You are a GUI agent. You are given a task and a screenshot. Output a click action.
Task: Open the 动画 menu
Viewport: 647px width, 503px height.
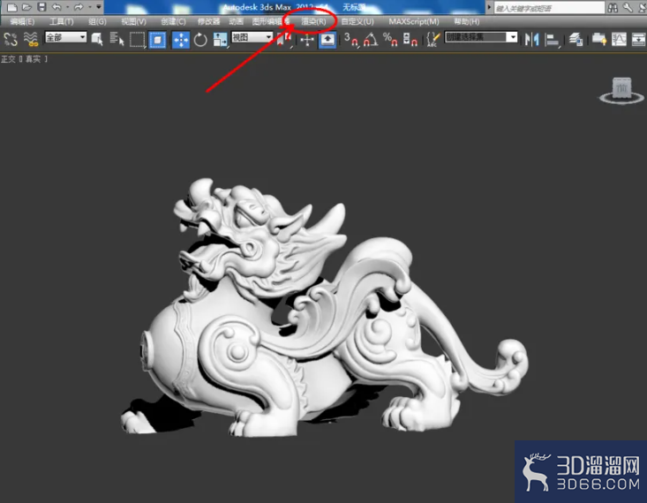click(236, 21)
